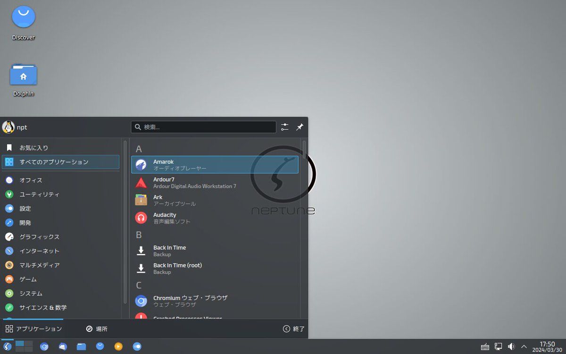Open system settings from taskbar

click(137, 346)
